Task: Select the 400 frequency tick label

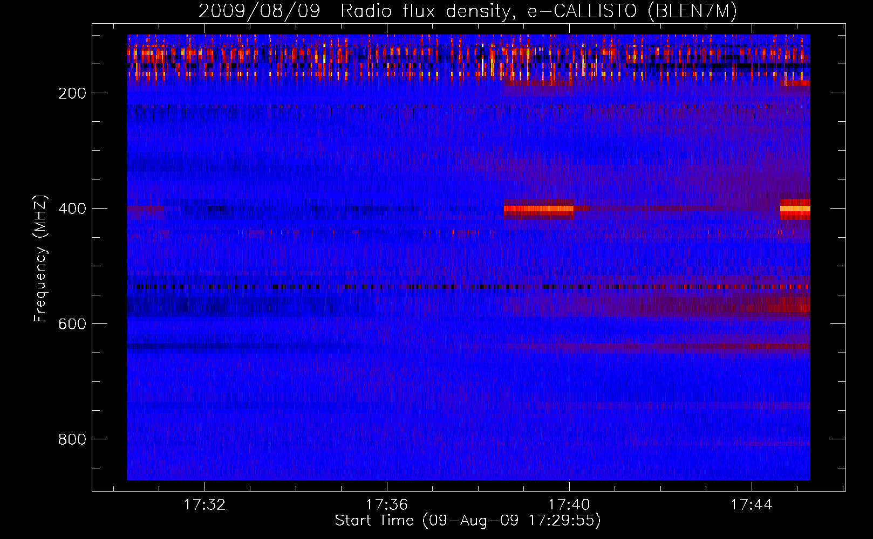Action: coord(72,209)
